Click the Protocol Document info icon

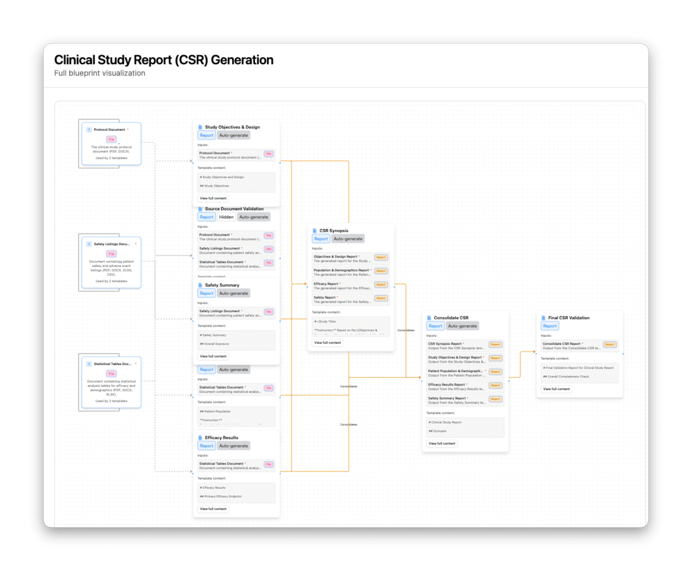[89, 130]
